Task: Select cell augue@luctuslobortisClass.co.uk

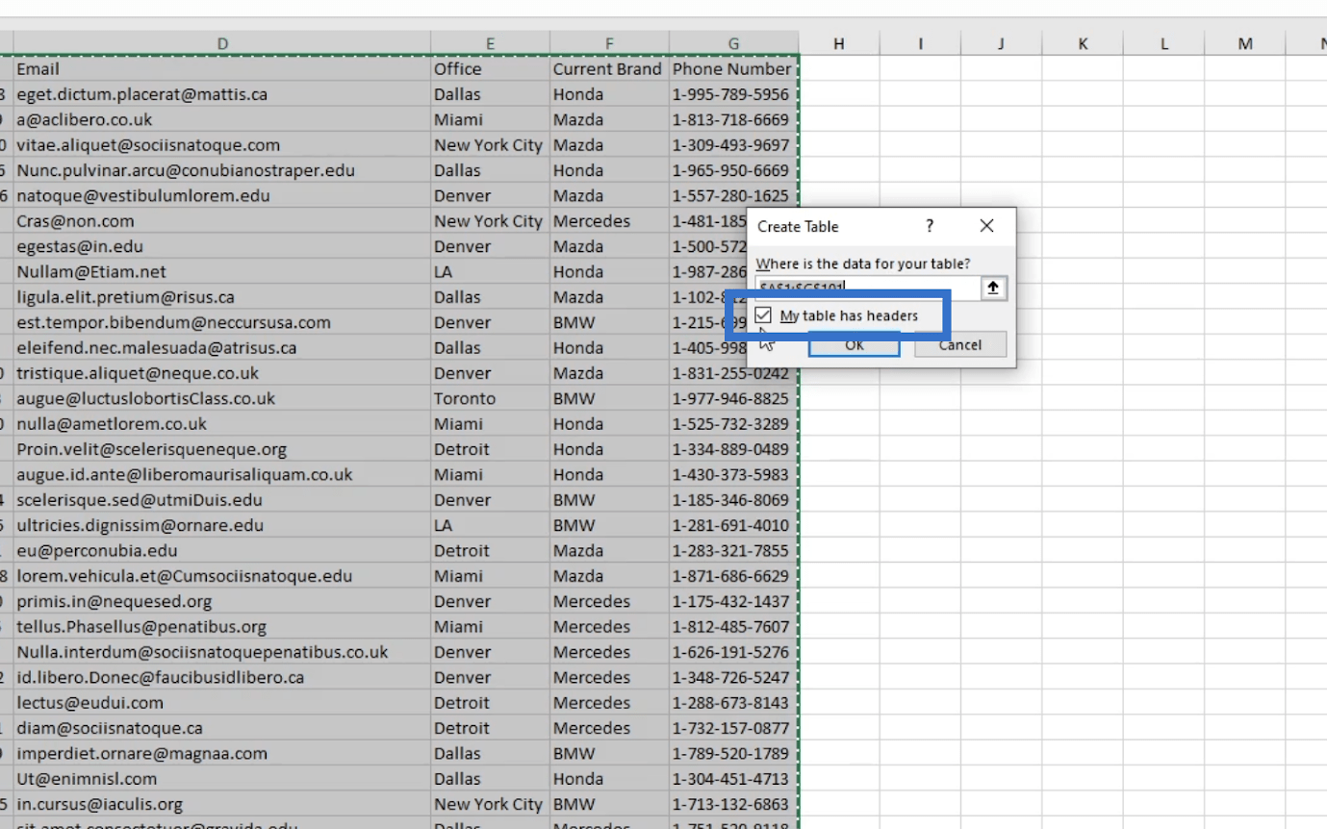Action: point(222,398)
